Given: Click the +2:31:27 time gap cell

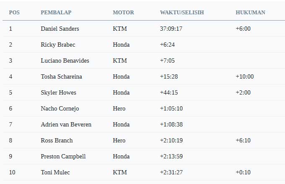Looking at the screenshot, I should 171,172.
